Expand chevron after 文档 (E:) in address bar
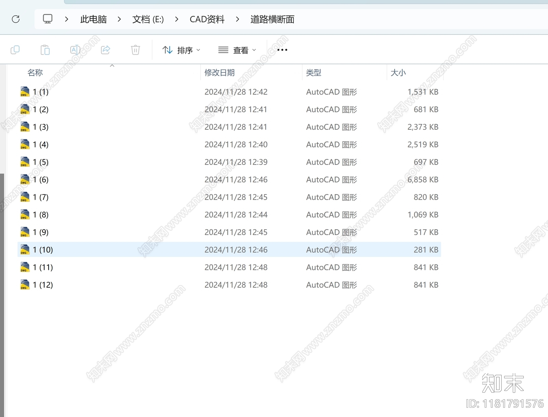 click(x=176, y=19)
